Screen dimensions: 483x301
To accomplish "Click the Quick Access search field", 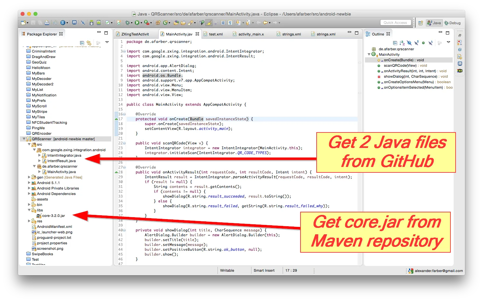I will coord(395,23).
